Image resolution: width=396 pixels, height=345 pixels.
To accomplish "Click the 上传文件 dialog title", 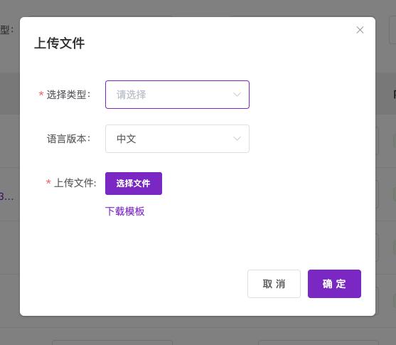I will point(59,43).
